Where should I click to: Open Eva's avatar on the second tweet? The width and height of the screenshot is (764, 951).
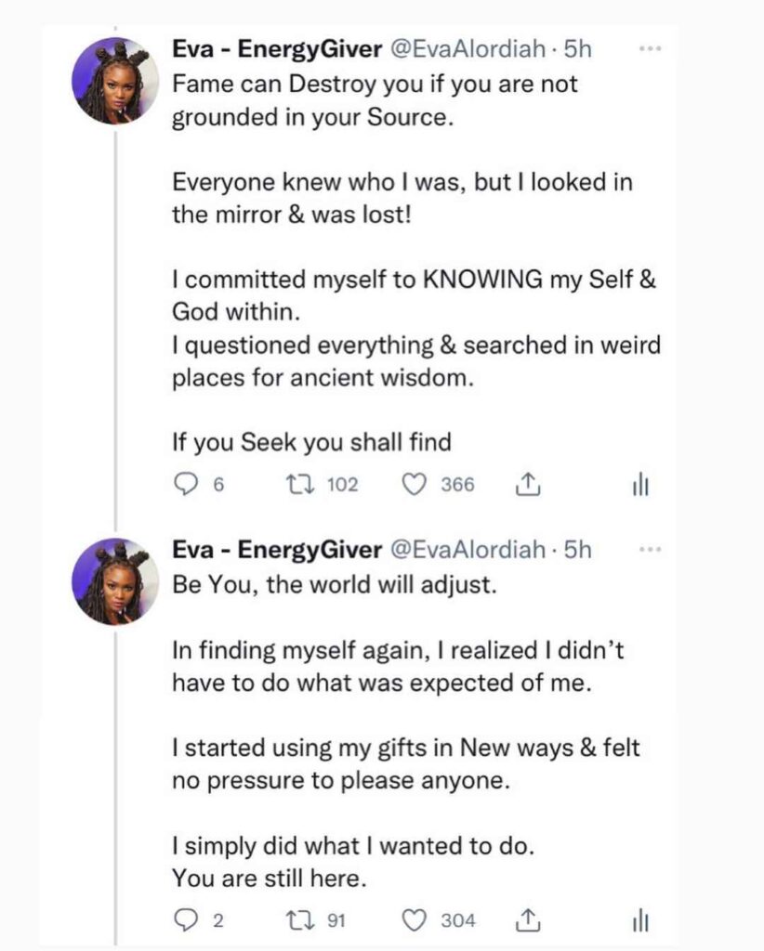coord(115,582)
